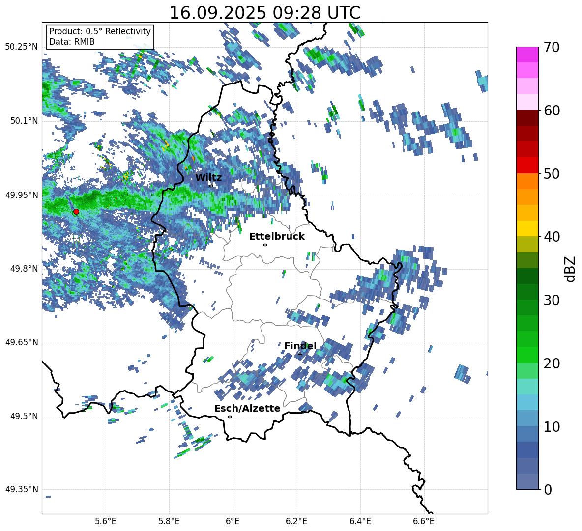Image resolution: width=582 pixels, height=531 pixels.
Task: Click the 6°E longitude label
Action: pos(233,521)
